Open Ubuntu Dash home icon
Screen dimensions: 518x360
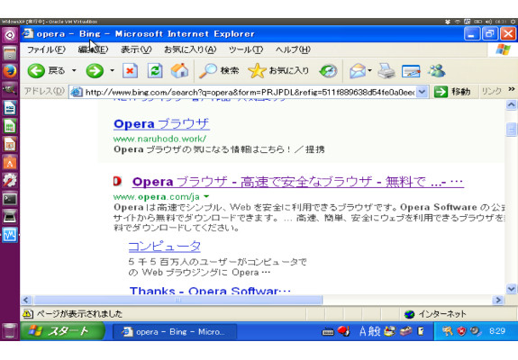[x=10, y=34]
